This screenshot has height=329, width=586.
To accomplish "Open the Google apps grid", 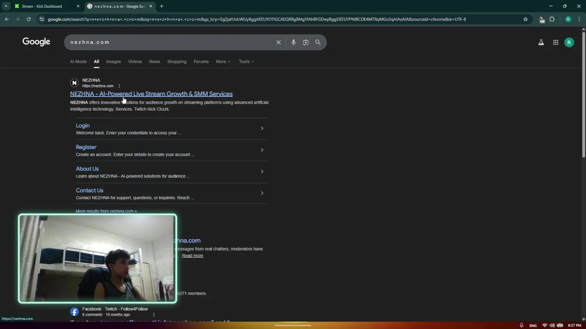I will pyautogui.click(x=556, y=42).
